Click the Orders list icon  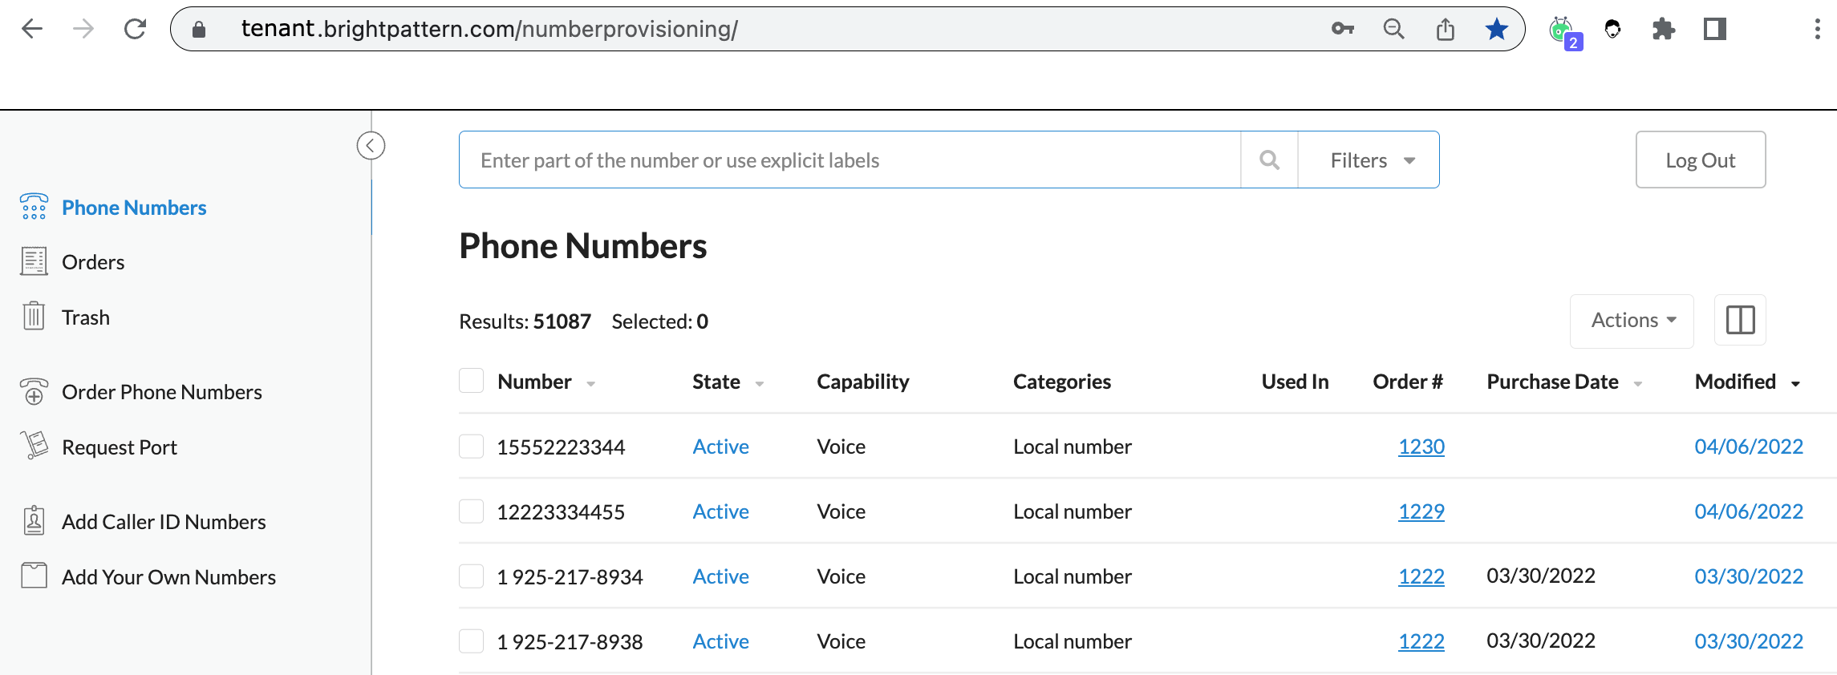34,261
